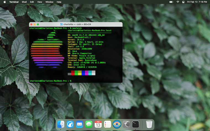210x131 pixels.
Task: Click the Host: MacBookPro11,1 line
Action: 79,37
